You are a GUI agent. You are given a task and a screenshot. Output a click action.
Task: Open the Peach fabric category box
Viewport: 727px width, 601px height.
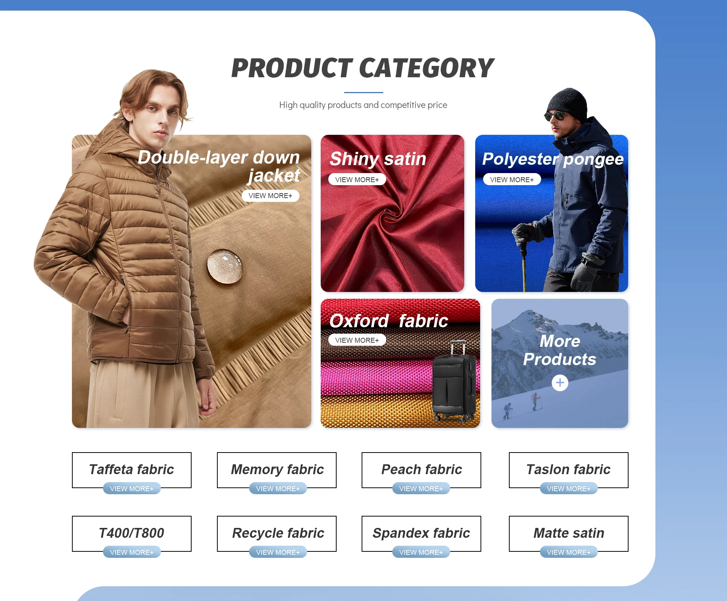421,470
